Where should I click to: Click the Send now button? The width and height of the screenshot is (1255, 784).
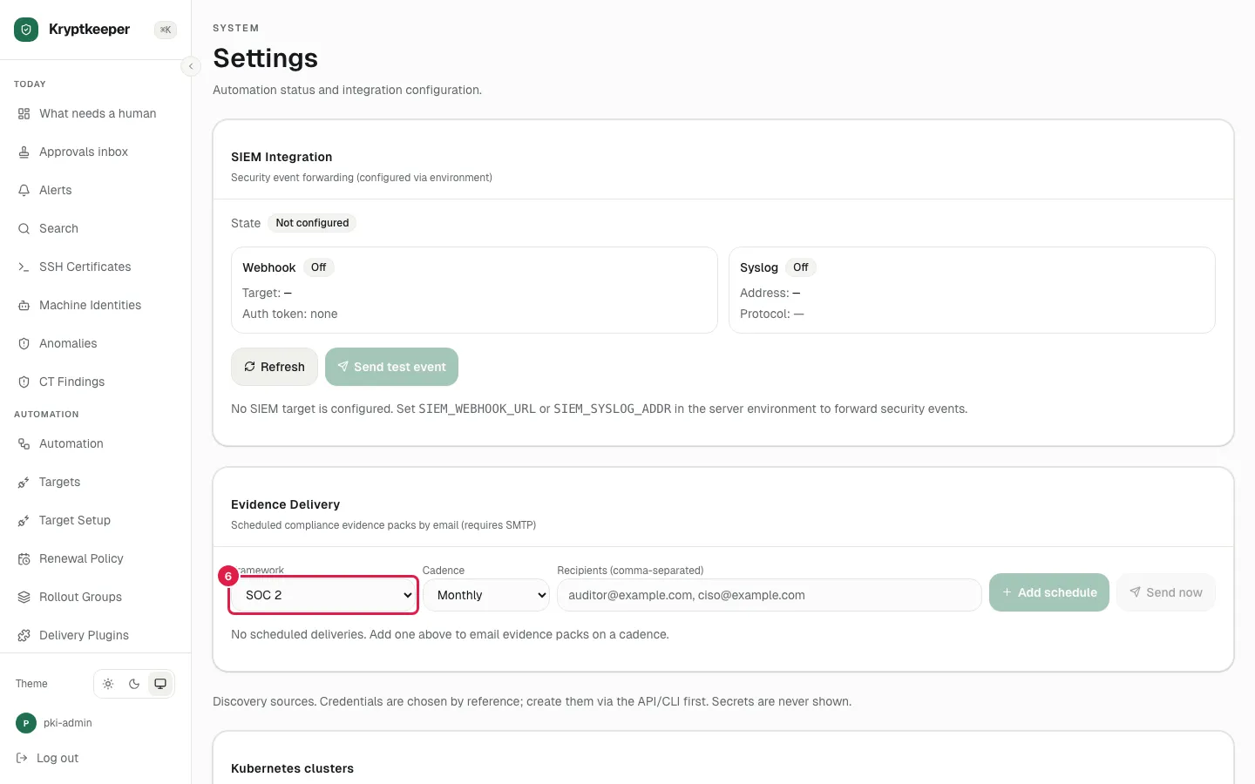pos(1166,592)
